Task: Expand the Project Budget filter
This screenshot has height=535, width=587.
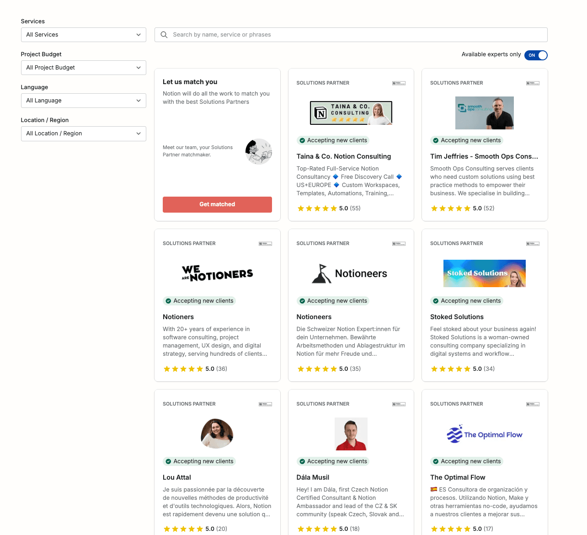Action: click(x=83, y=67)
